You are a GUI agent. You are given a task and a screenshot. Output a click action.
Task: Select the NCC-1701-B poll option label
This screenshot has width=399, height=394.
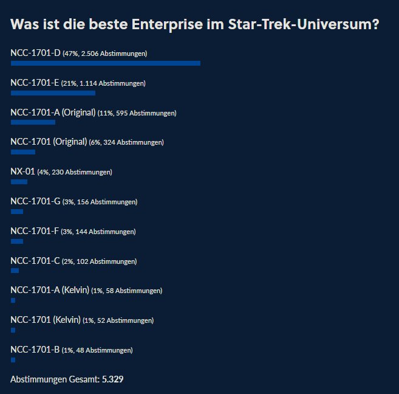[x=35, y=350]
